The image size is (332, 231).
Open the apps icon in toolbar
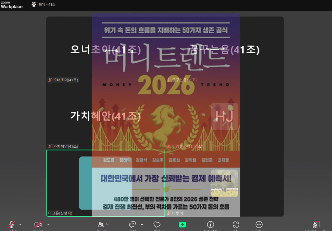pyautogui.click(x=236, y=224)
